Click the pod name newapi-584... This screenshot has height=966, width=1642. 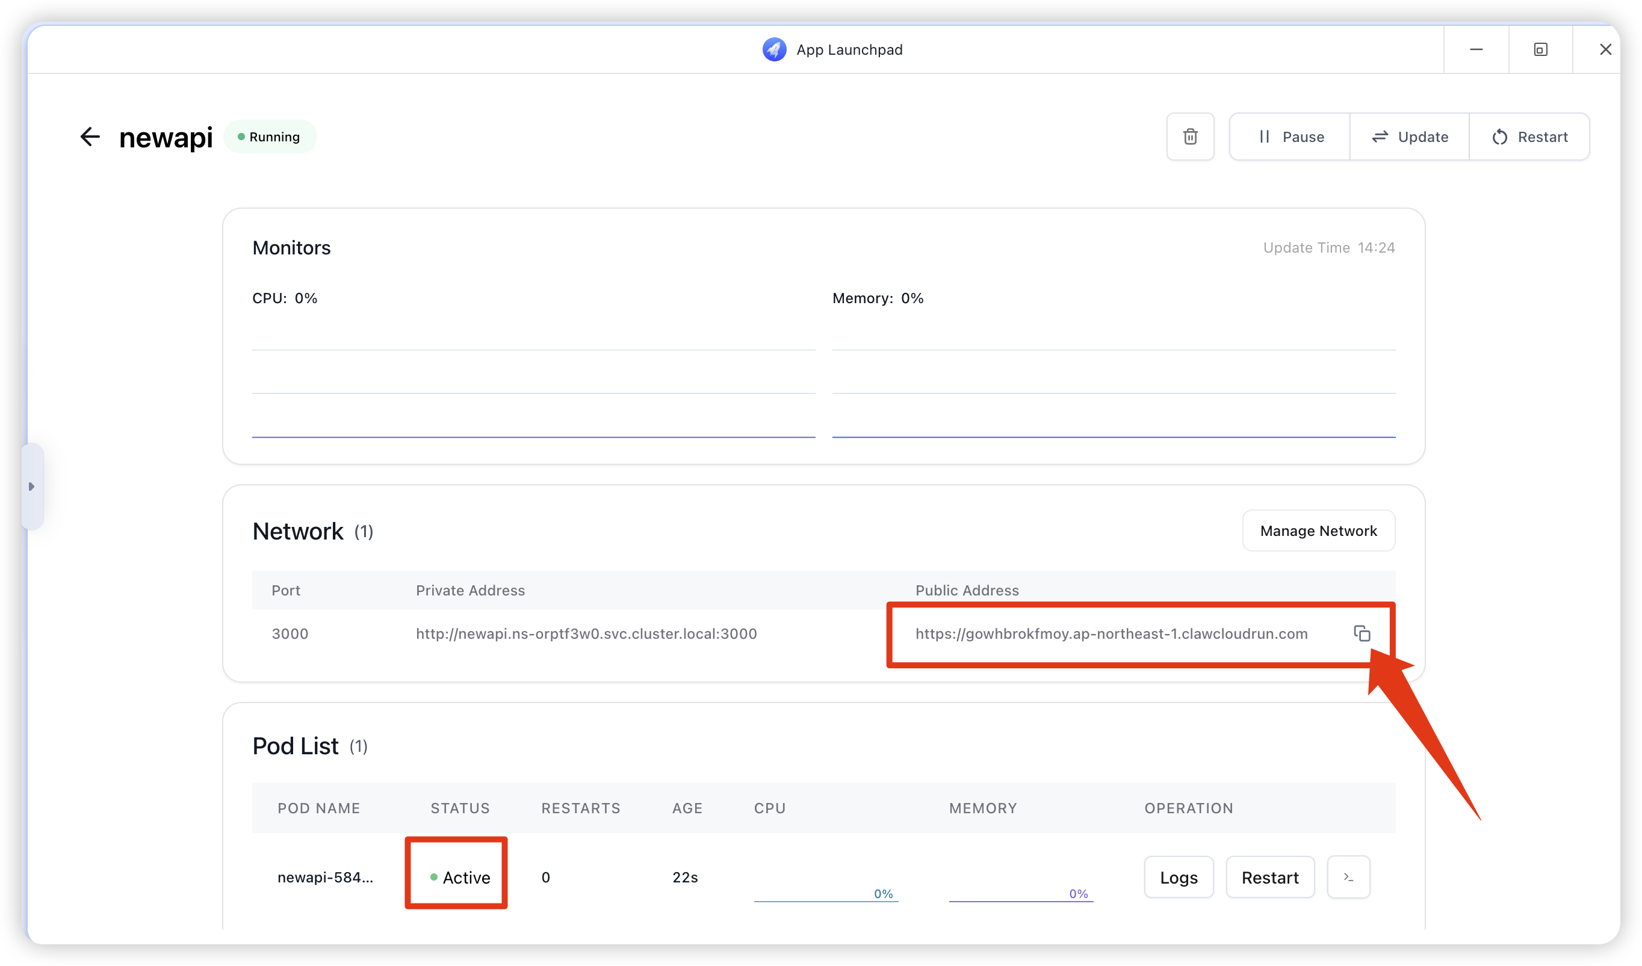coord(325,878)
